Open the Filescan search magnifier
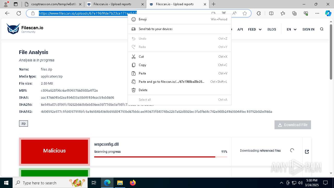Viewport: 334px width, 188px height. click(x=322, y=29)
